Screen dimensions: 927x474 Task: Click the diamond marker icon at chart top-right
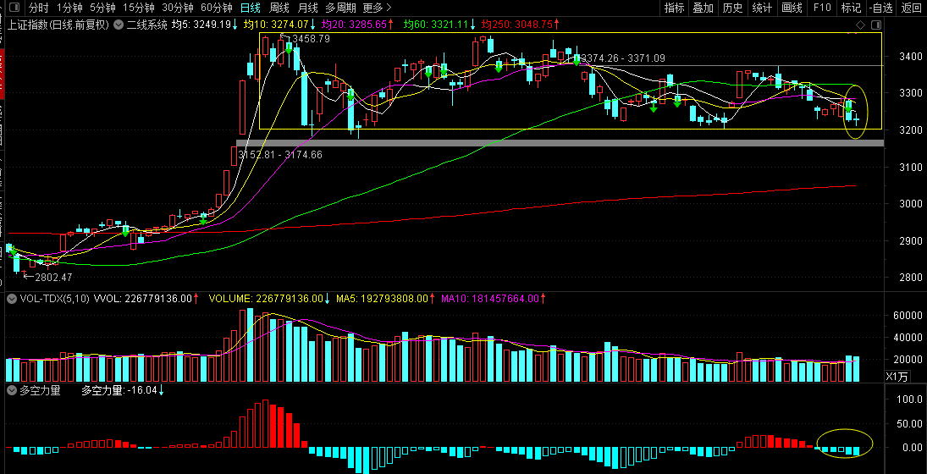click(x=860, y=25)
